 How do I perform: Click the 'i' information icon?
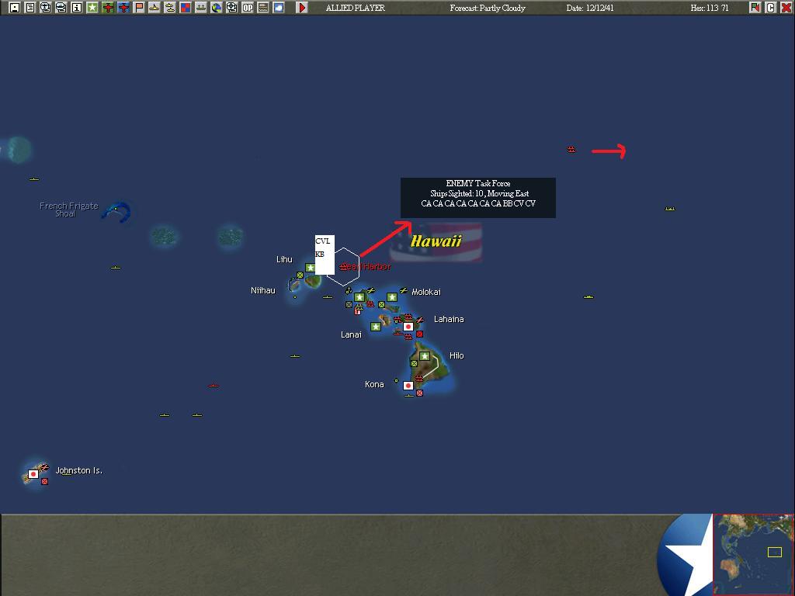77,8
